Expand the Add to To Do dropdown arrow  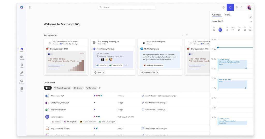point(158,73)
